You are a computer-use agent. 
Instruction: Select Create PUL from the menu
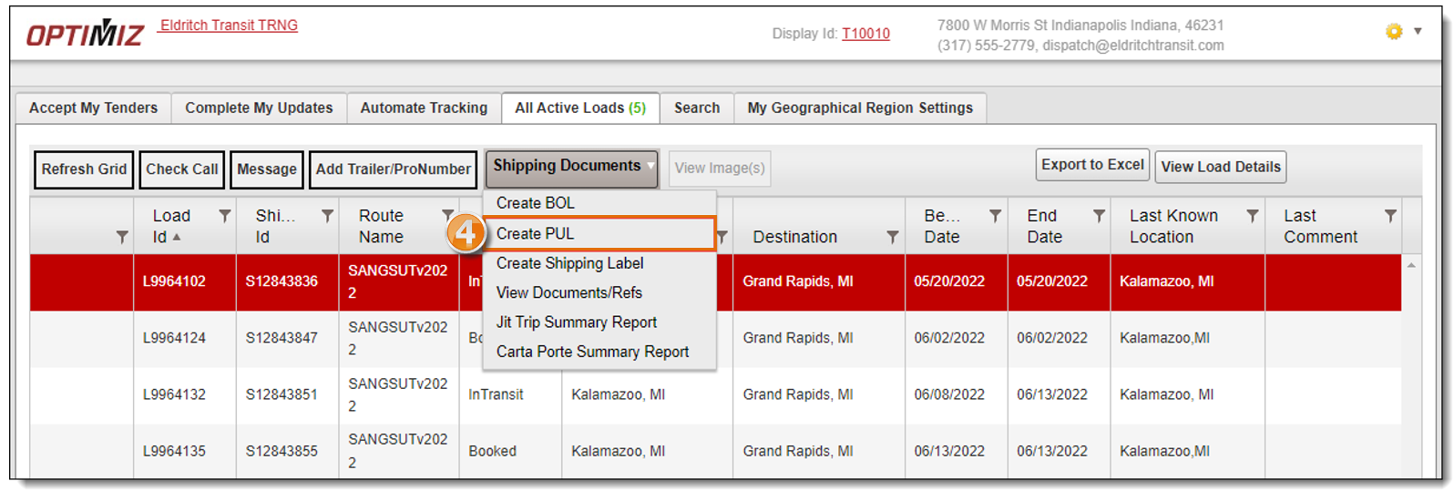pos(536,234)
